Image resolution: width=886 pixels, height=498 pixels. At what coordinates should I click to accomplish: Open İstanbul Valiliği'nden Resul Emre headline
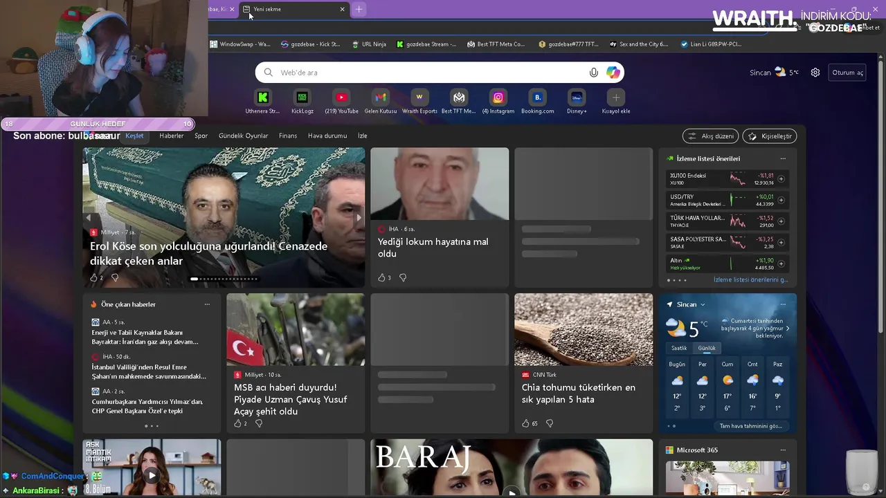(x=150, y=372)
